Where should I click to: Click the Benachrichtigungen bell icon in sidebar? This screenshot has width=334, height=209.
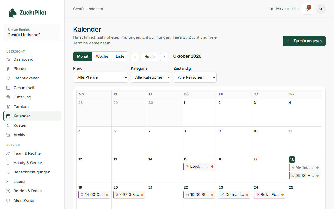pos(8,172)
